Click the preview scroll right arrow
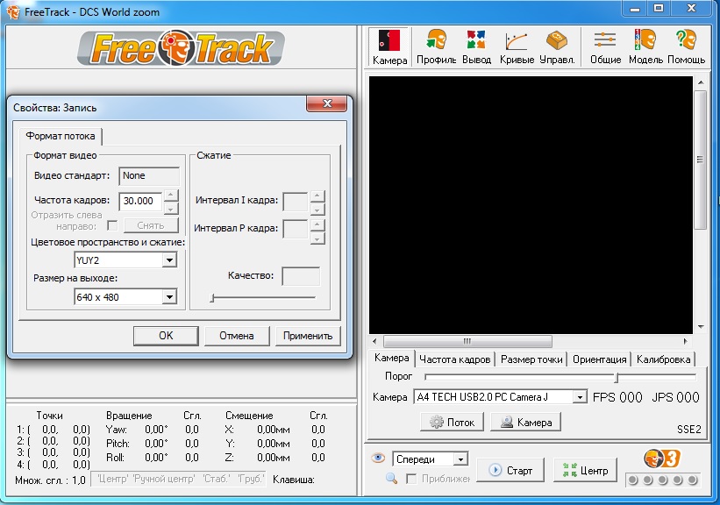 pos(686,341)
